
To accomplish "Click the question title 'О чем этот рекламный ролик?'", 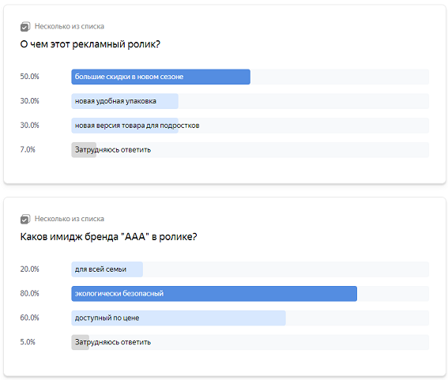I will click(x=90, y=44).
